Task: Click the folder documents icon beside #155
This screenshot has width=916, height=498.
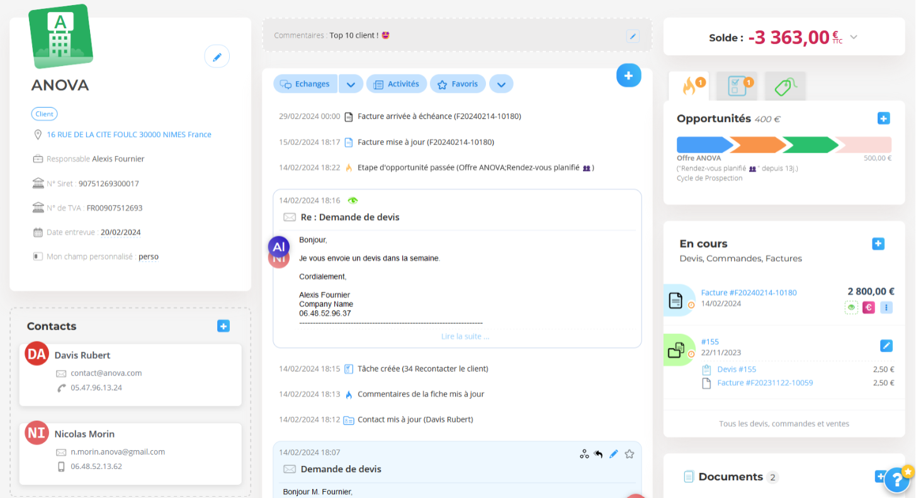Action: coord(676,350)
